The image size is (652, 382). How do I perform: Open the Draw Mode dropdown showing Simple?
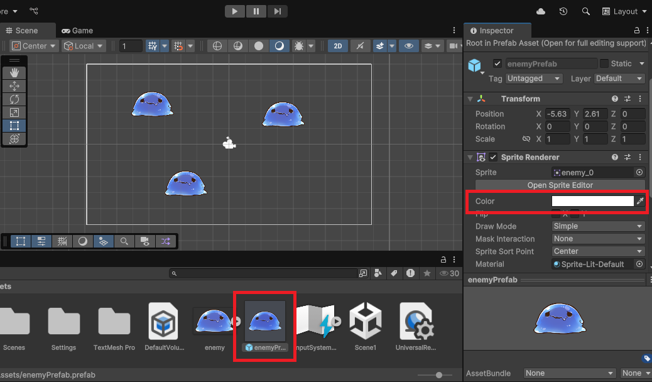pyautogui.click(x=597, y=226)
